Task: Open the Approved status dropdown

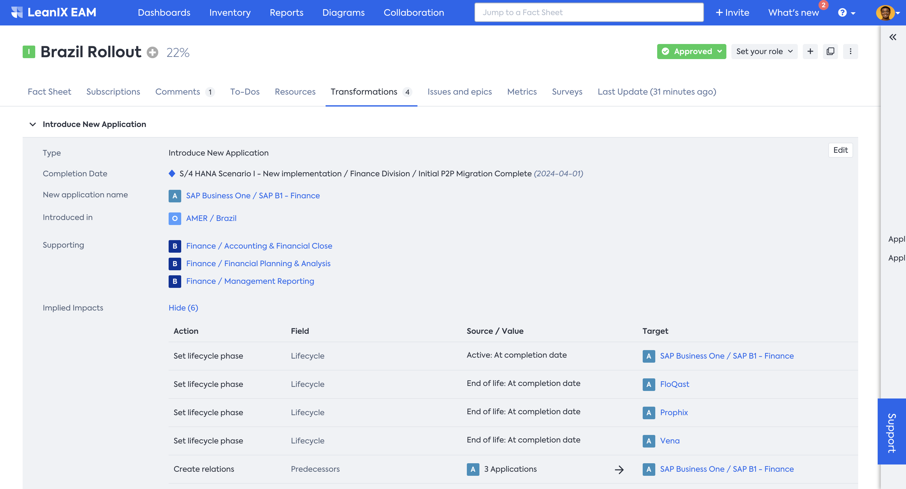Action: point(691,51)
